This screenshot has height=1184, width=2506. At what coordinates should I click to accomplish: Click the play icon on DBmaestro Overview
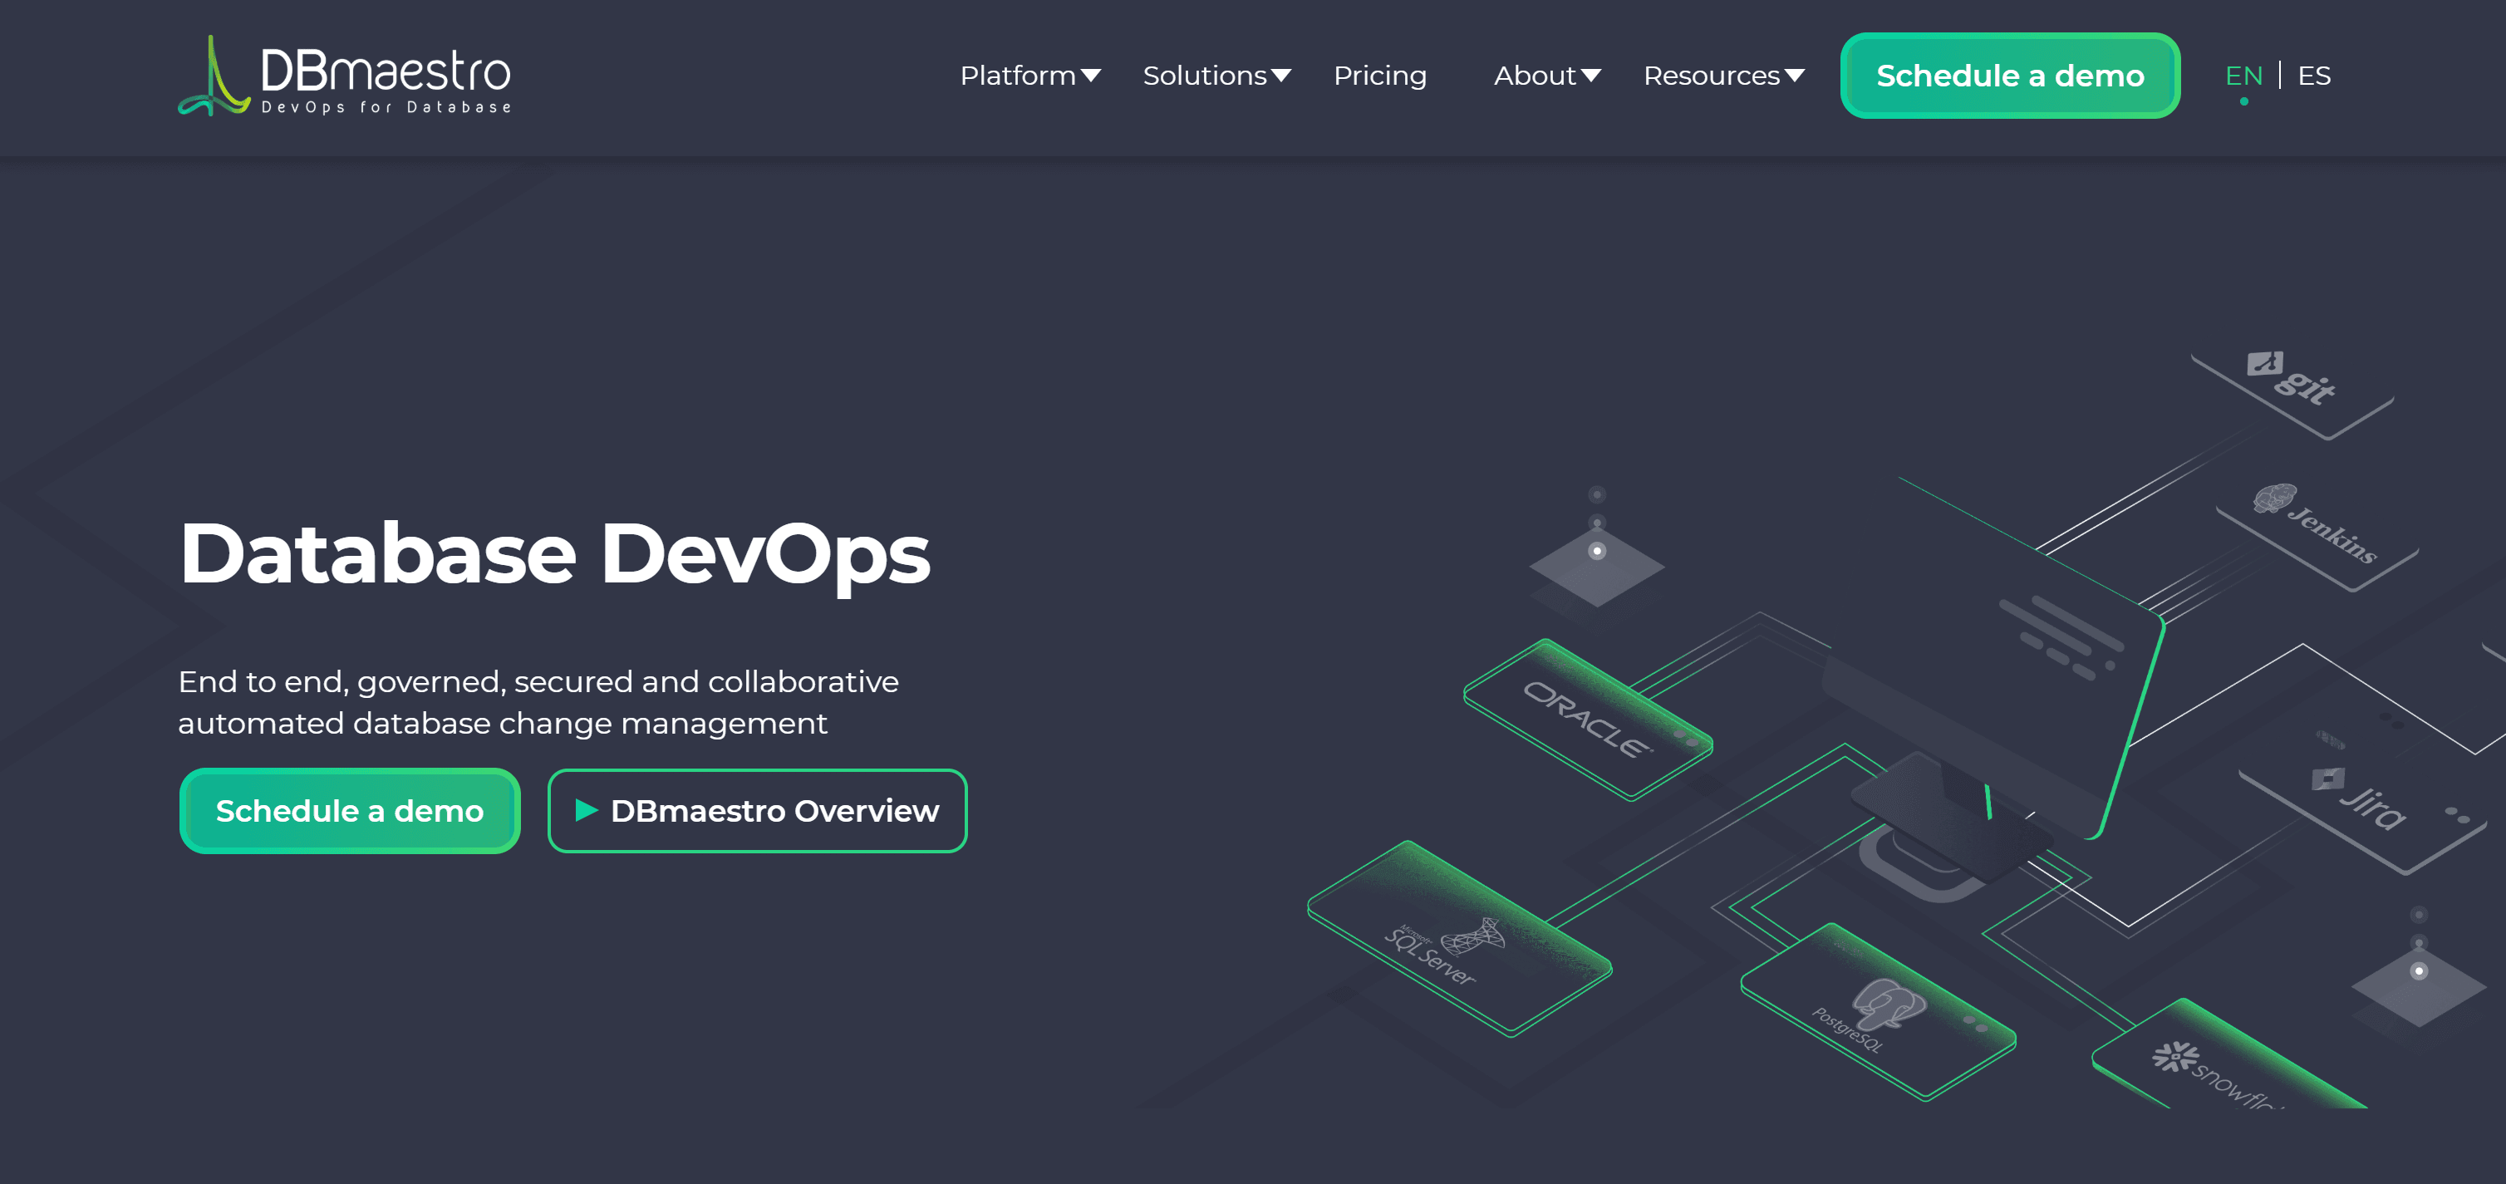(x=586, y=810)
